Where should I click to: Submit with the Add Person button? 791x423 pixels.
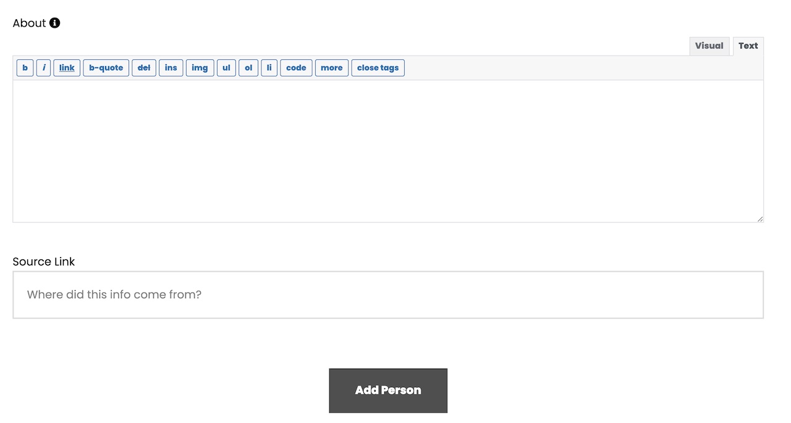(x=388, y=391)
